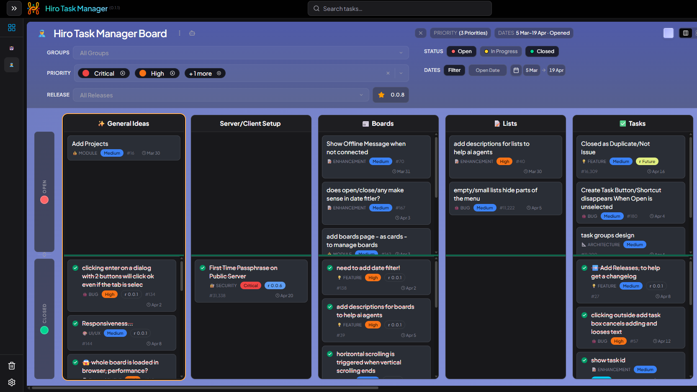Viewport: 697px width, 392px height.
Task: Expand the Priority filter dropdown chevron
Action: point(401,73)
